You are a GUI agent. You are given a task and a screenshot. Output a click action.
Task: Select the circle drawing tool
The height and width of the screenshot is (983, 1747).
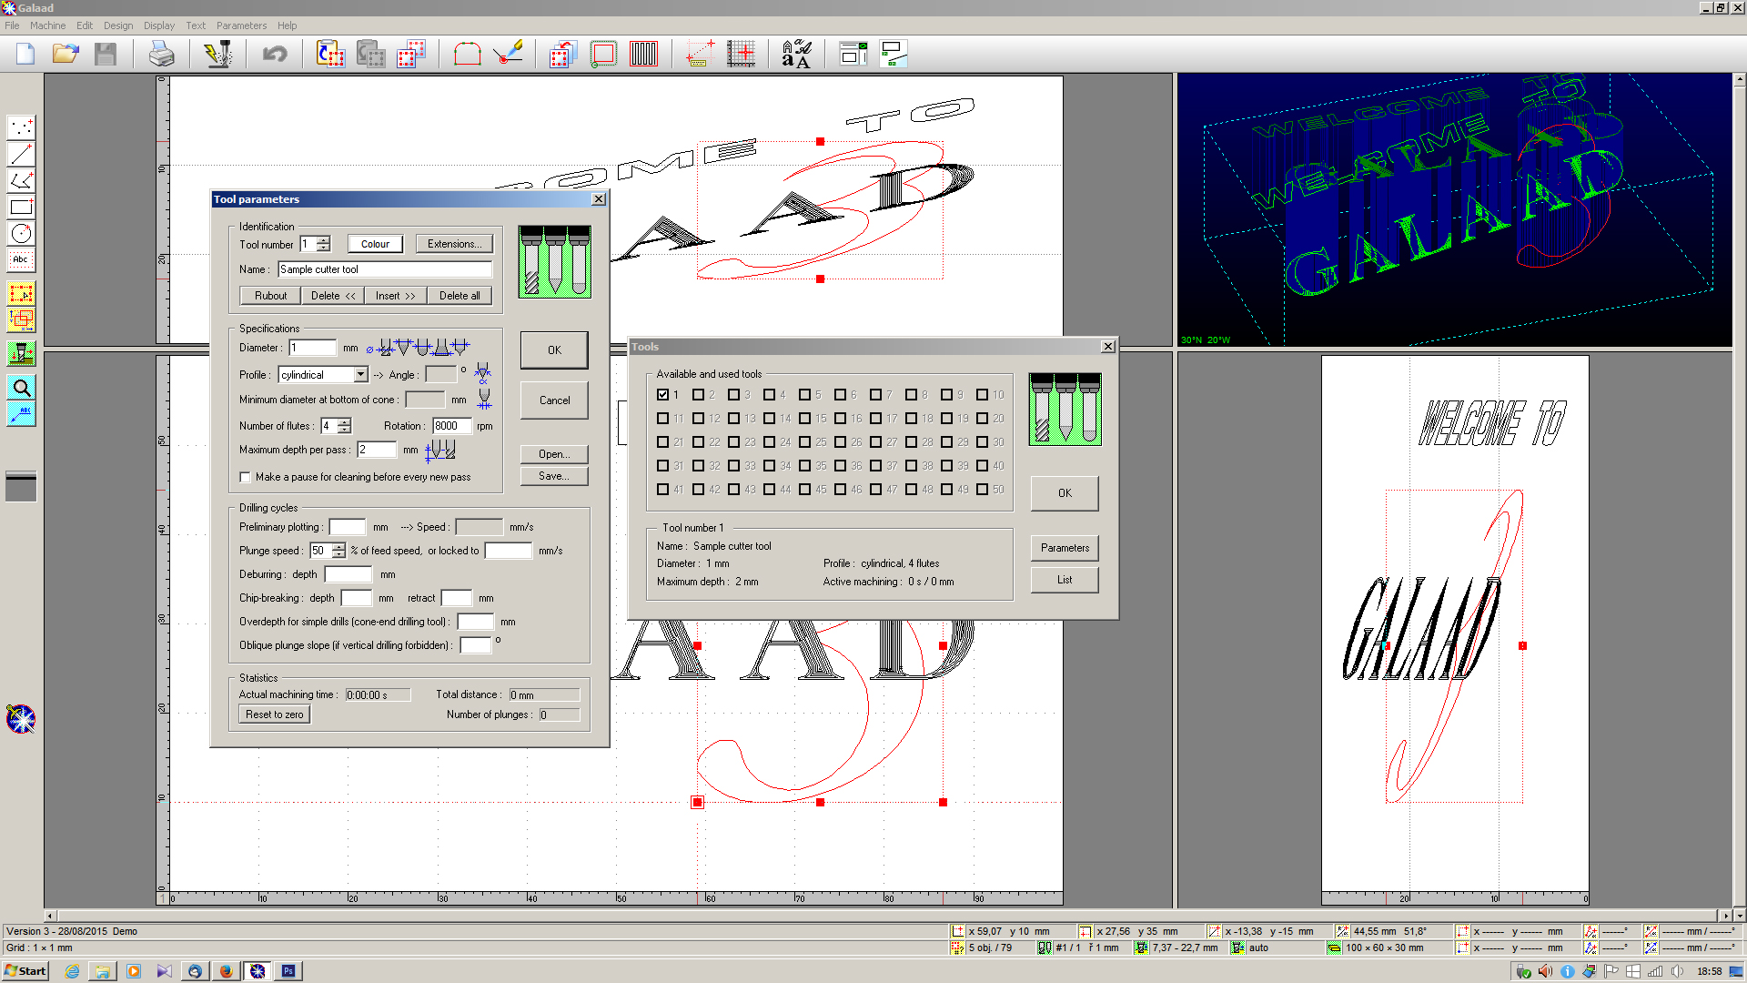[21, 233]
